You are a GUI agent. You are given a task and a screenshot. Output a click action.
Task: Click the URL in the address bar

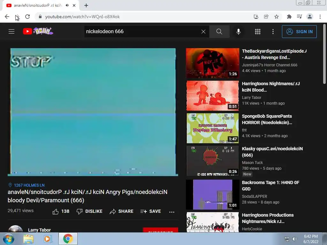click(x=82, y=17)
